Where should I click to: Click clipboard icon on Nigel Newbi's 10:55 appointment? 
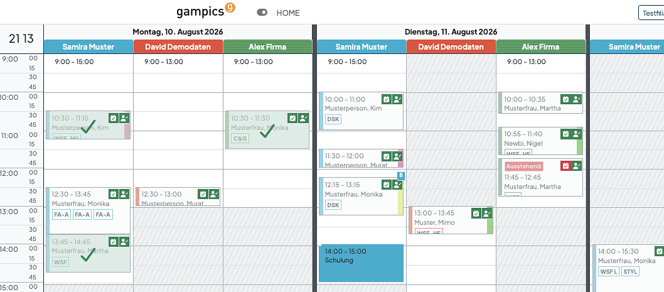(565, 134)
